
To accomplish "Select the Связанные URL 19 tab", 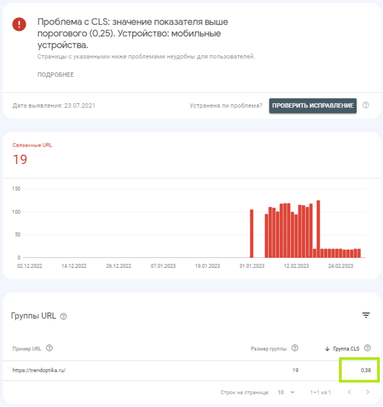I will pyautogui.click(x=33, y=155).
